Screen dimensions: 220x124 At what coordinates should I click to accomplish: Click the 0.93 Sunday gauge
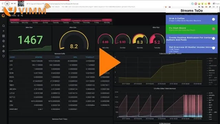pos(122,39)
